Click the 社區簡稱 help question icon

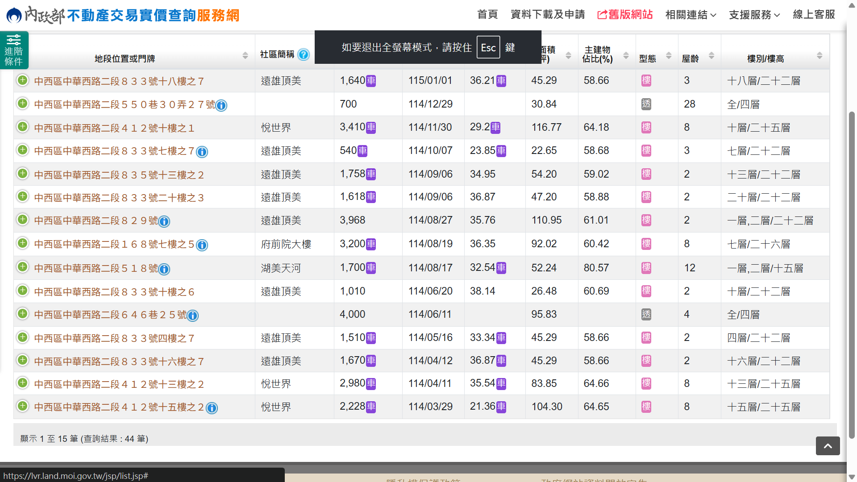(304, 54)
